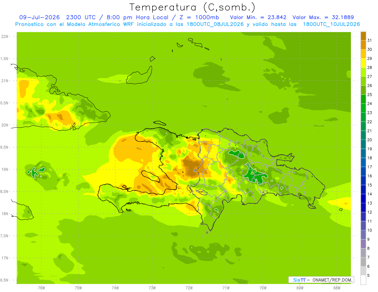Viewport: 378px width, 292px height.
Task: Select the yellow legend band between 28 and 29
Action: tap(363, 63)
